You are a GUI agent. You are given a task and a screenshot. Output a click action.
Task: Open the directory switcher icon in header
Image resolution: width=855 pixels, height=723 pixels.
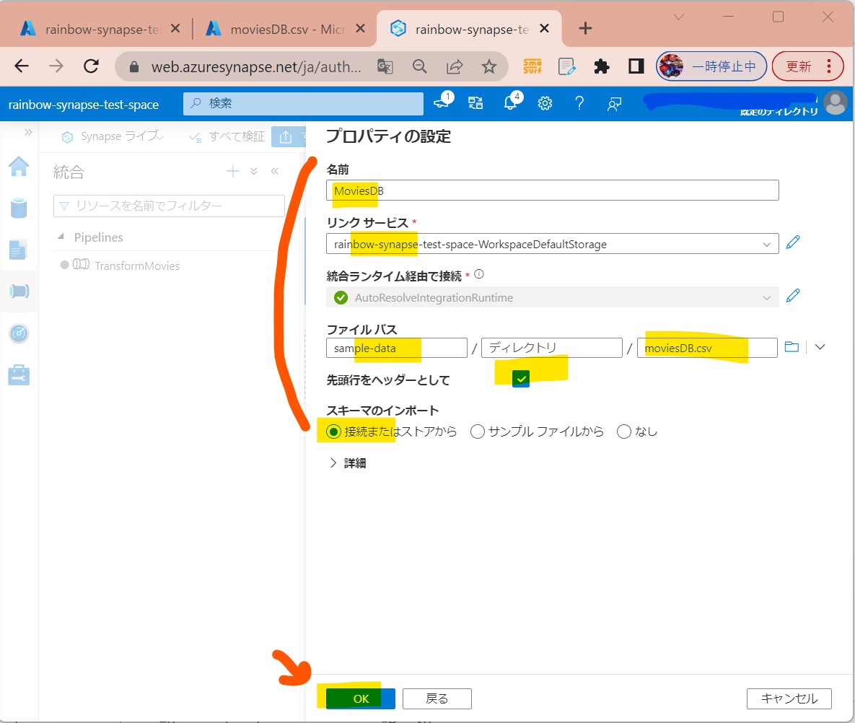pyautogui.click(x=475, y=103)
